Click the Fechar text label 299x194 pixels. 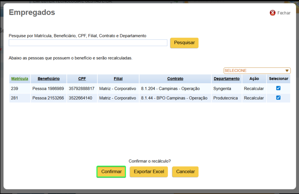pos(284,13)
